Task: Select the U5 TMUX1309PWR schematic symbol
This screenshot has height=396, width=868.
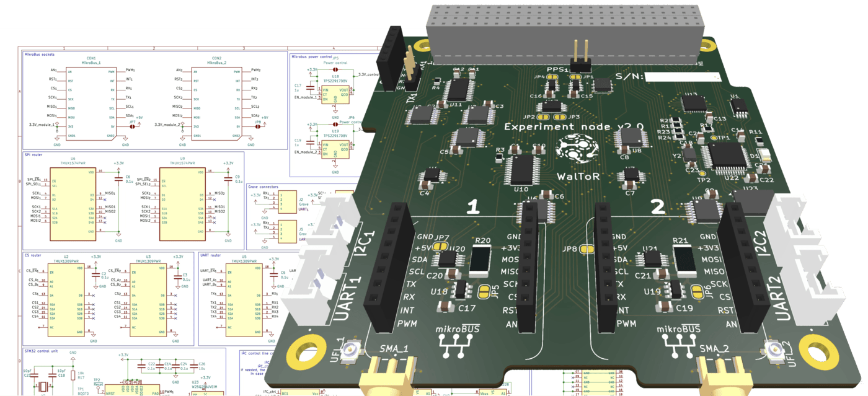Action: coord(244,301)
